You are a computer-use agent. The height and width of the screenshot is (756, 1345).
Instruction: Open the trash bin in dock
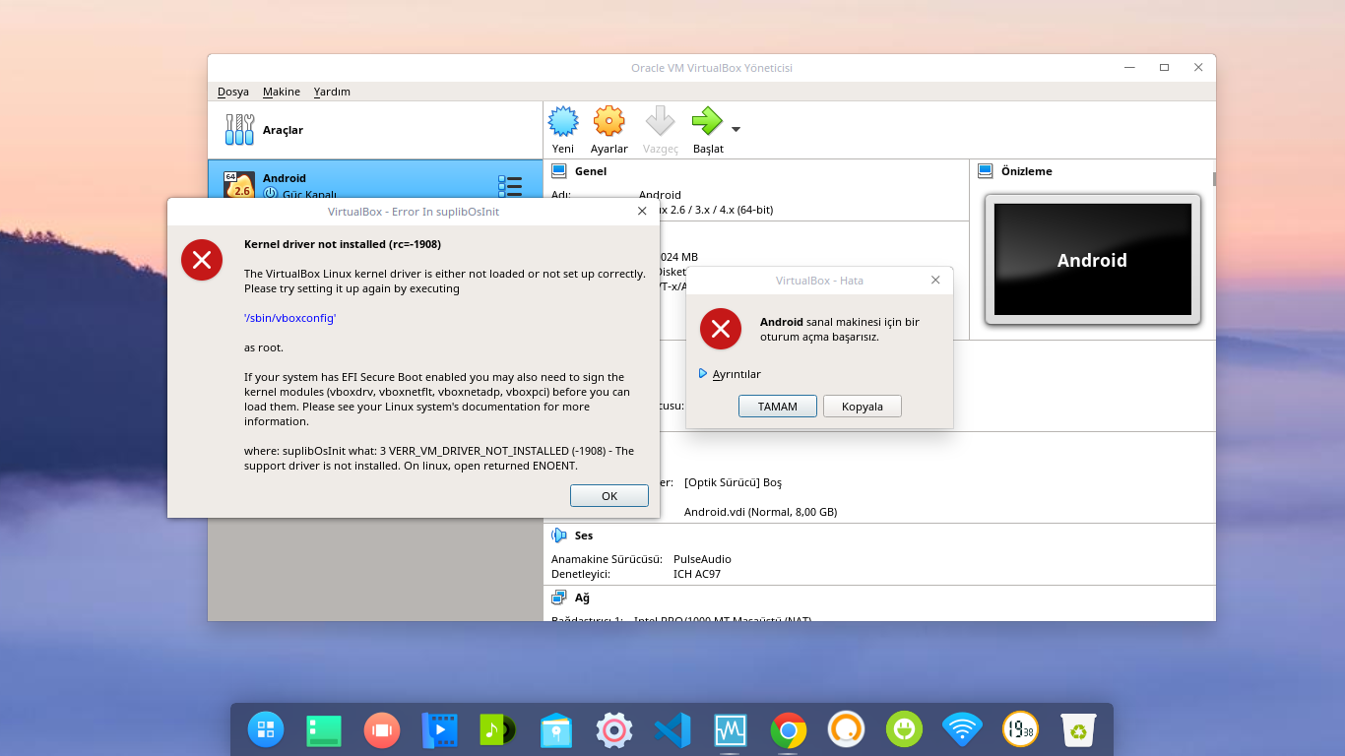pos(1079,729)
